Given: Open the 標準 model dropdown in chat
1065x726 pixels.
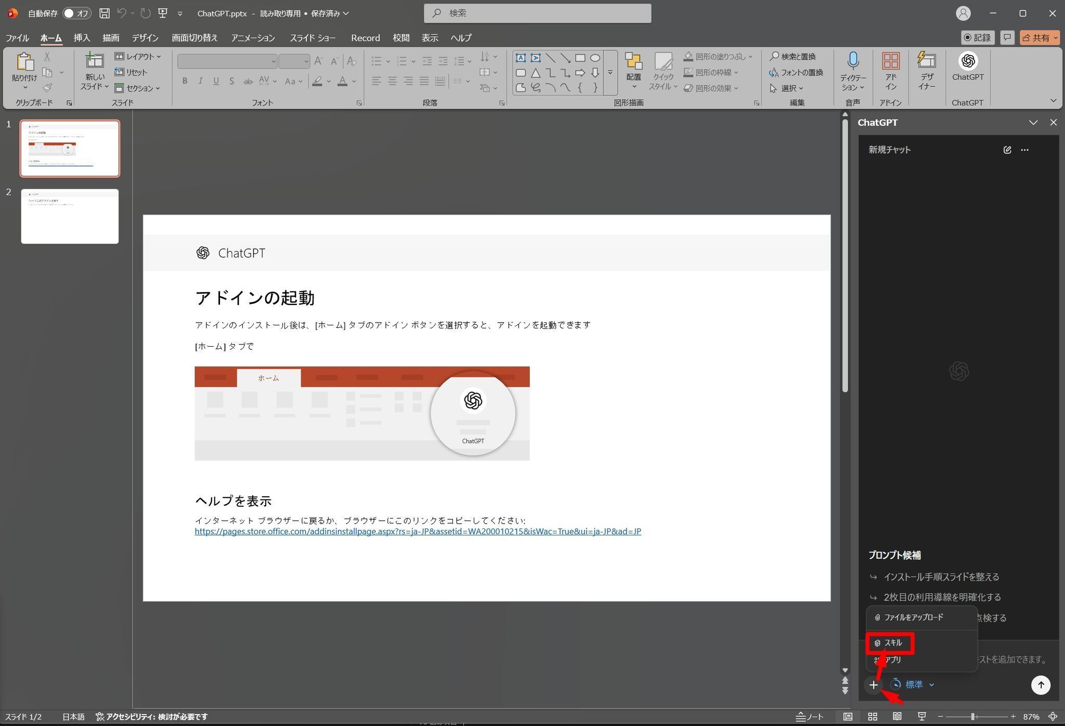Looking at the screenshot, I should coord(913,685).
